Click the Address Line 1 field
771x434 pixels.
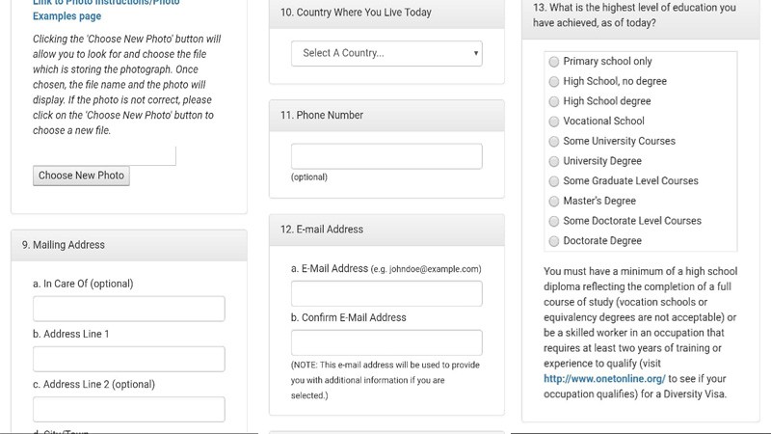click(129, 359)
